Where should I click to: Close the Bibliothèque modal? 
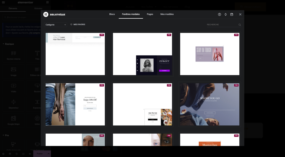point(240,14)
